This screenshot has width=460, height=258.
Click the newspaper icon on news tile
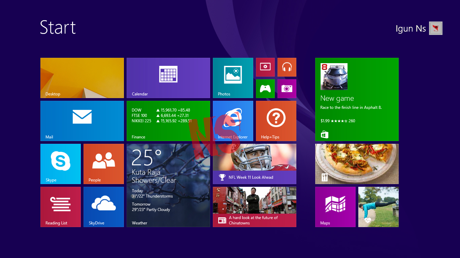tap(222, 220)
